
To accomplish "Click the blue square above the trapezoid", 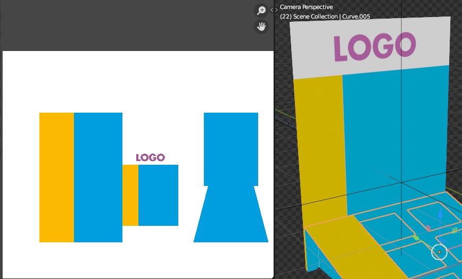I will 231,149.
